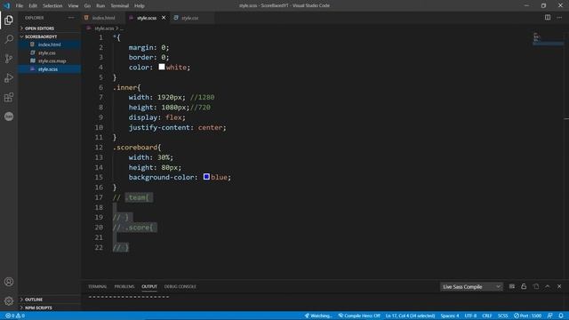Screen dimensions: 569x320
Task: Open index.html in the file explorer
Action: pyautogui.click(x=50, y=44)
